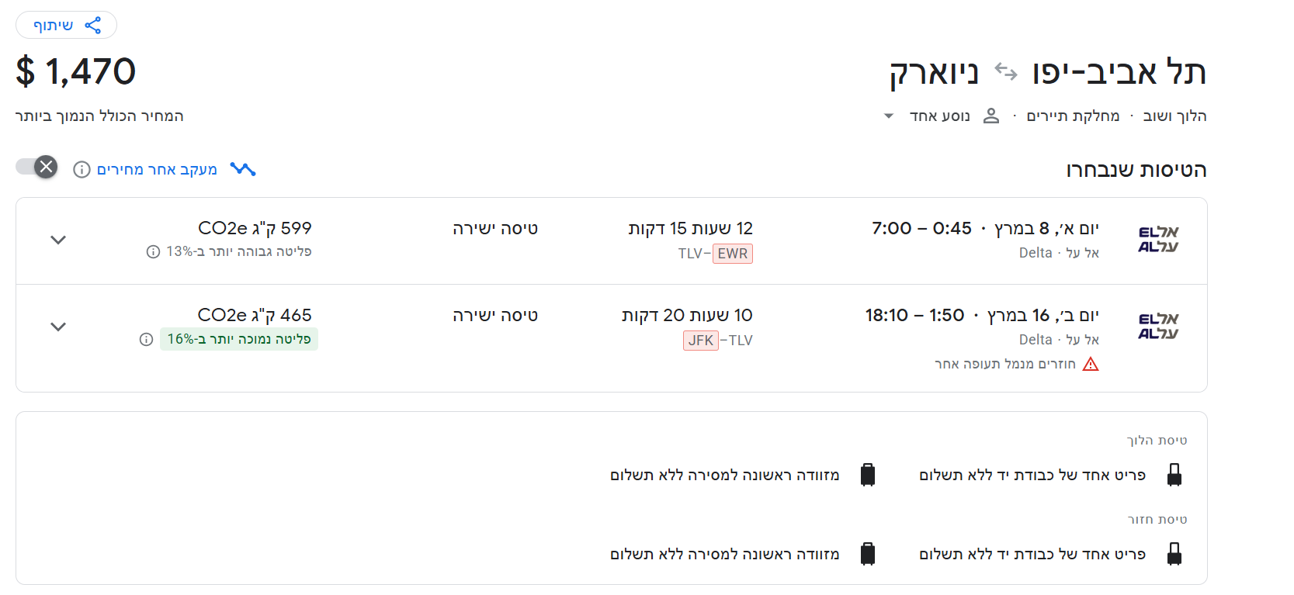Screen dimensions: 1294x595
Task: Click the שיתוף share button
Action: (x=67, y=24)
